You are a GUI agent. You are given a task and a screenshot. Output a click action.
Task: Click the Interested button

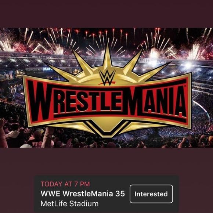click(x=151, y=194)
